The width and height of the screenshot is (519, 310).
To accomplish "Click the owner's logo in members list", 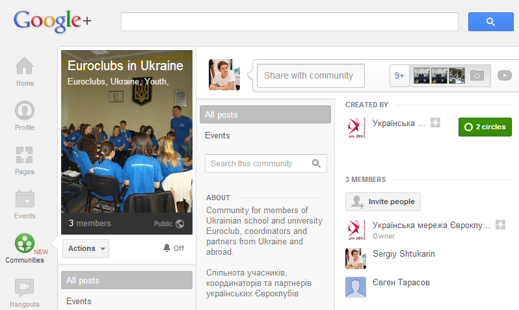I will click(x=356, y=229).
